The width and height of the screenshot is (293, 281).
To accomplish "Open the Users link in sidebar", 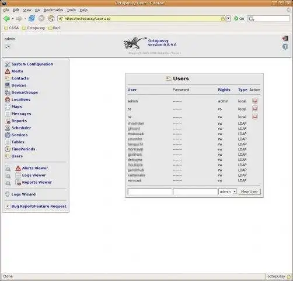I will point(17,156).
